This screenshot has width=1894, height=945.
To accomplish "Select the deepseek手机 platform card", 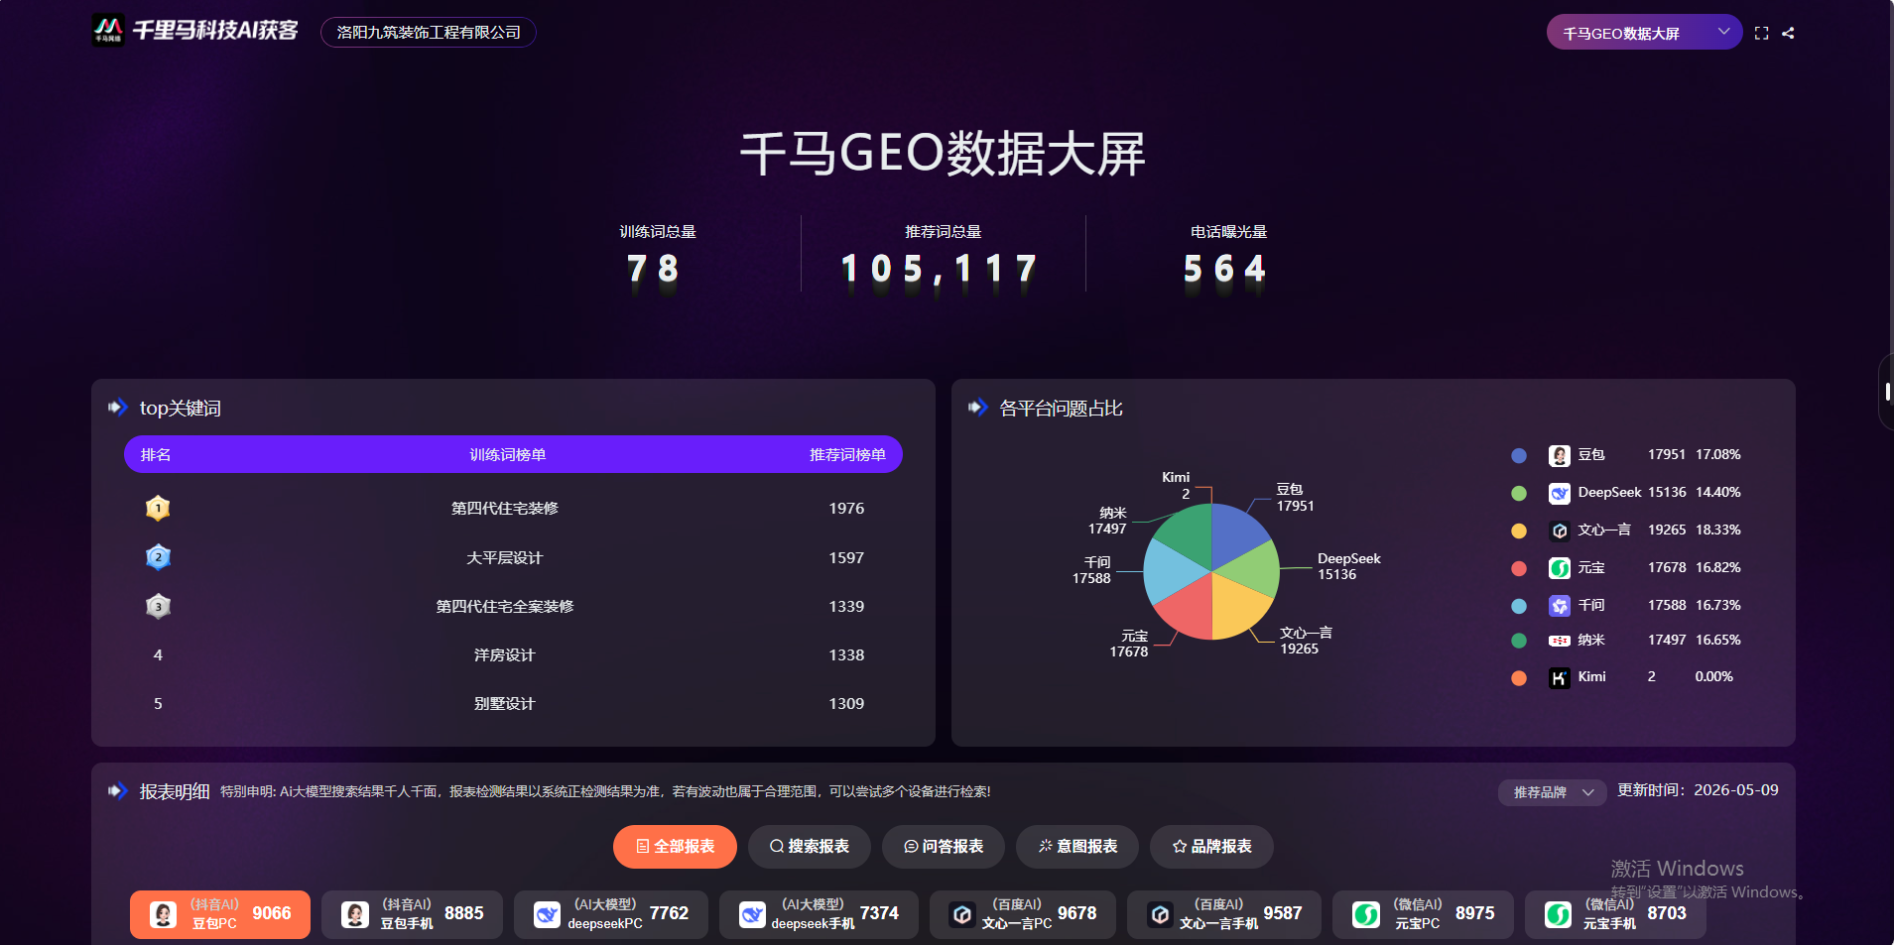I will click(x=819, y=914).
